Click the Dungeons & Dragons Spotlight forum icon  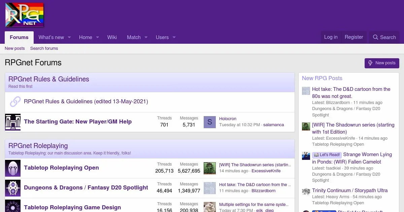pyautogui.click(x=13, y=188)
